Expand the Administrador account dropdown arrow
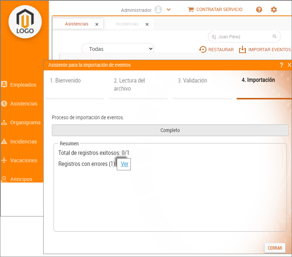292x257 pixels. pyautogui.click(x=169, y=10)
